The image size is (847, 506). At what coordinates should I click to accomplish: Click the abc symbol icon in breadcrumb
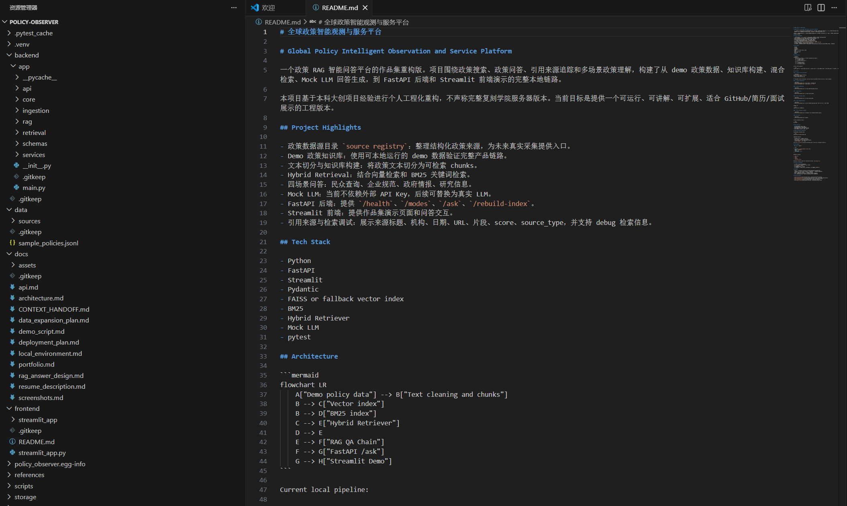pos(313,22)
